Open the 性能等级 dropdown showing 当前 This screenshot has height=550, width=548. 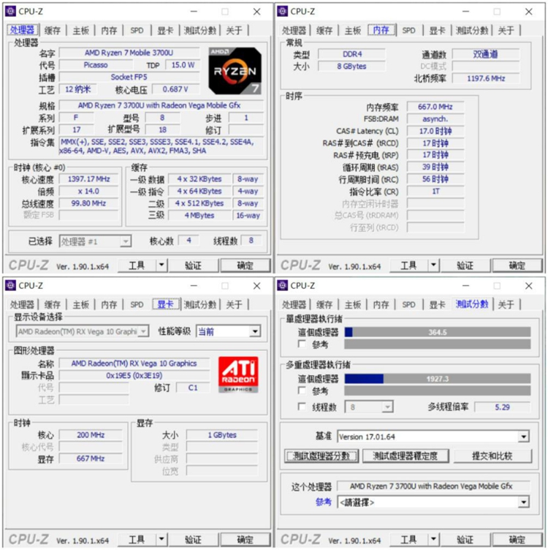228,331
